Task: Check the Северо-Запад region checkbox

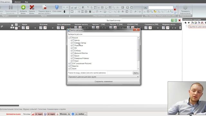Action: click(x=73, y=43)
